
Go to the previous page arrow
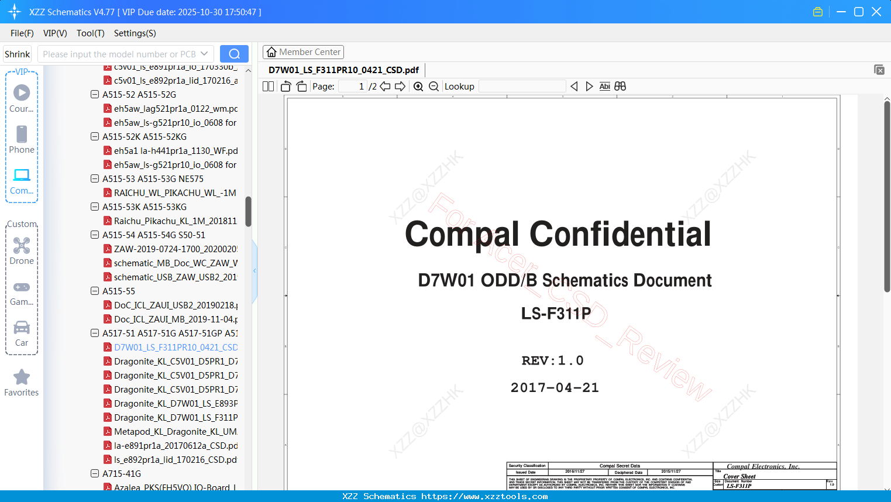click(385, 87)
